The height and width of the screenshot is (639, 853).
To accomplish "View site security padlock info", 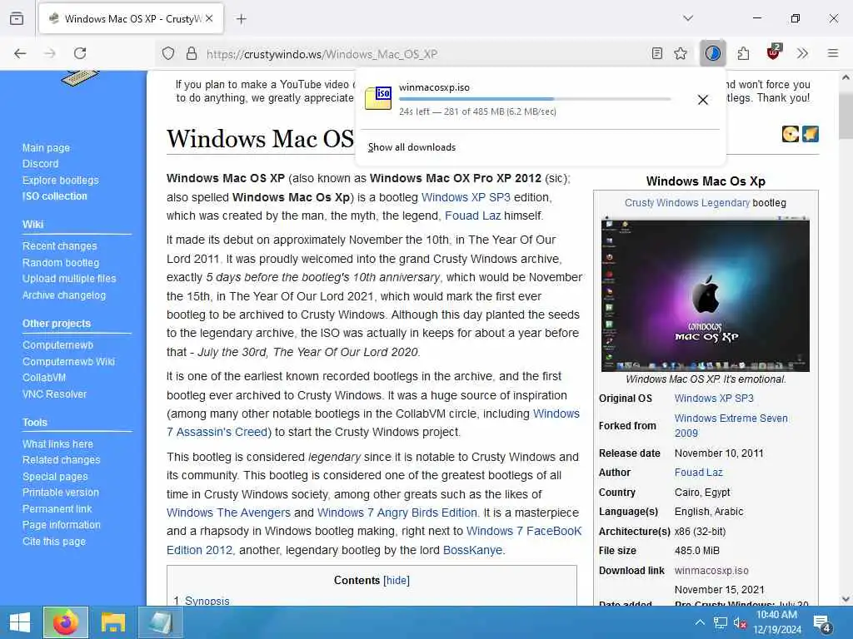I will pos(191,53).
